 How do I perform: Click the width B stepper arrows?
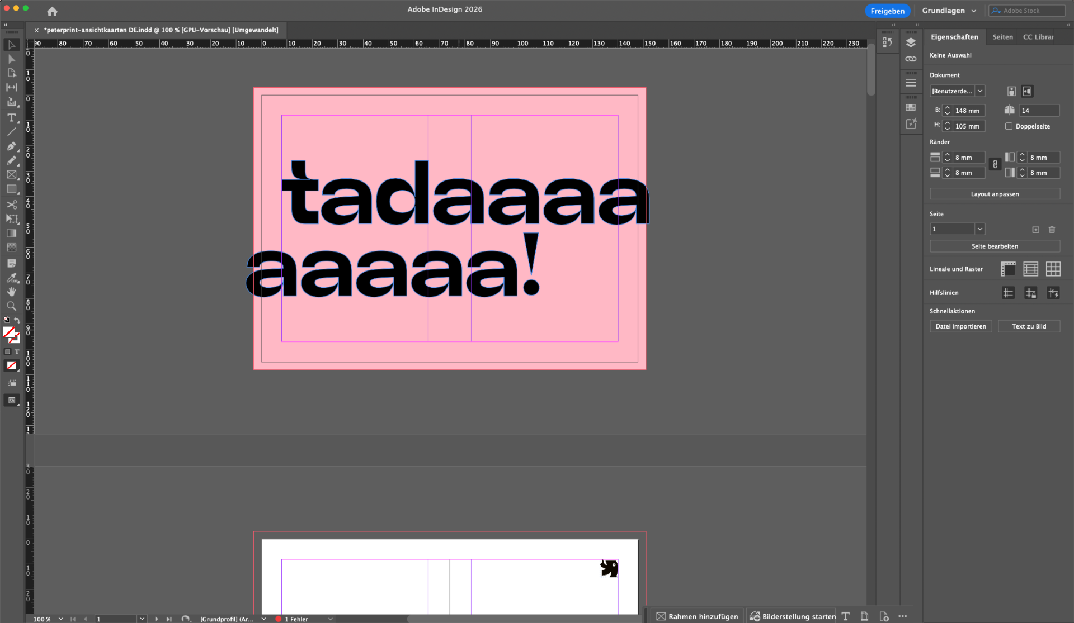pyautogui.click(x=947, y=111)
